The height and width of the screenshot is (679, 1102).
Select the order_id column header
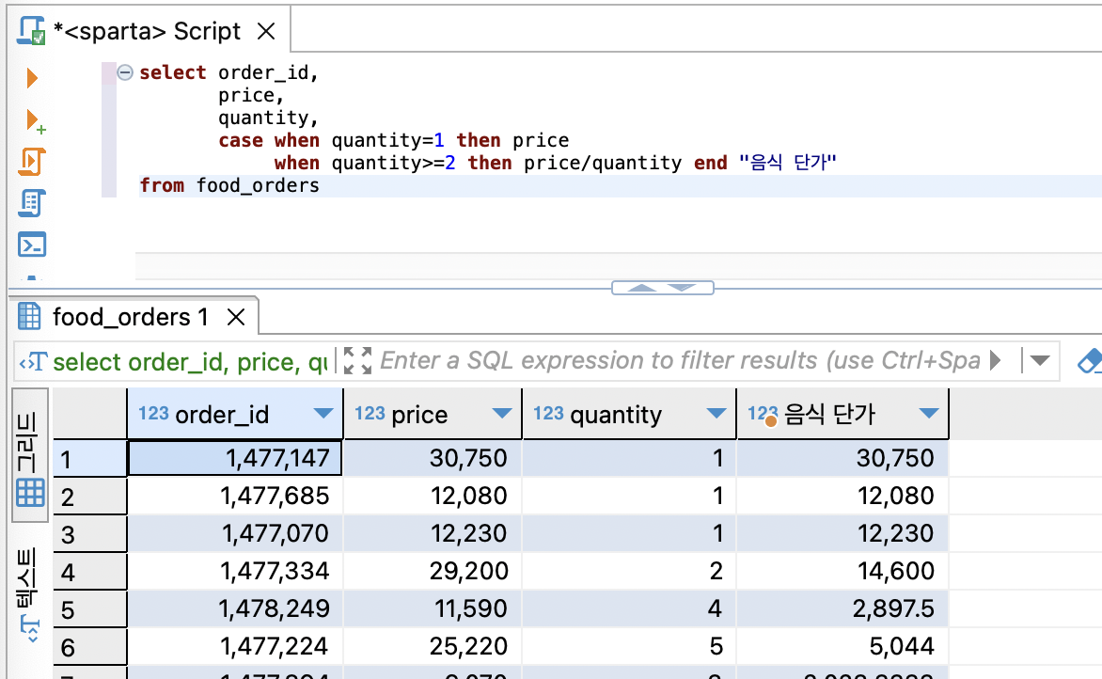point(235,414)
